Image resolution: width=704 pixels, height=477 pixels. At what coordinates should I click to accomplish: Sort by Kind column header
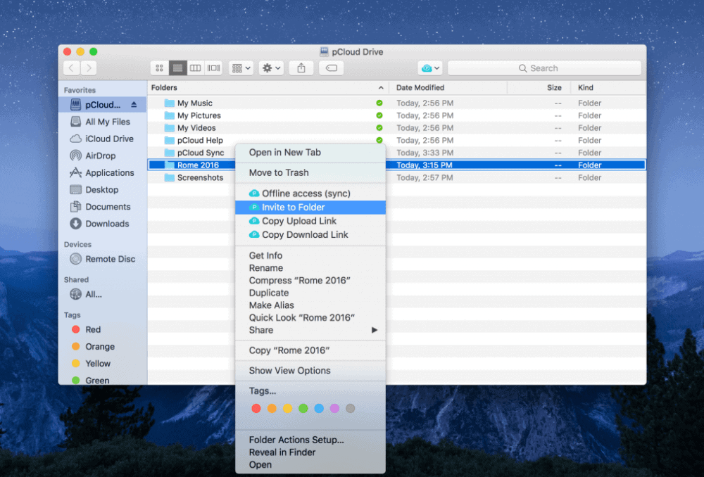[608, 87]
